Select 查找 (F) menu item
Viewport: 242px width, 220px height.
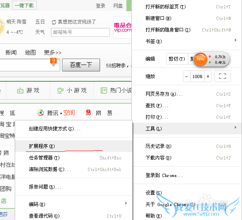tap(187, 106)
